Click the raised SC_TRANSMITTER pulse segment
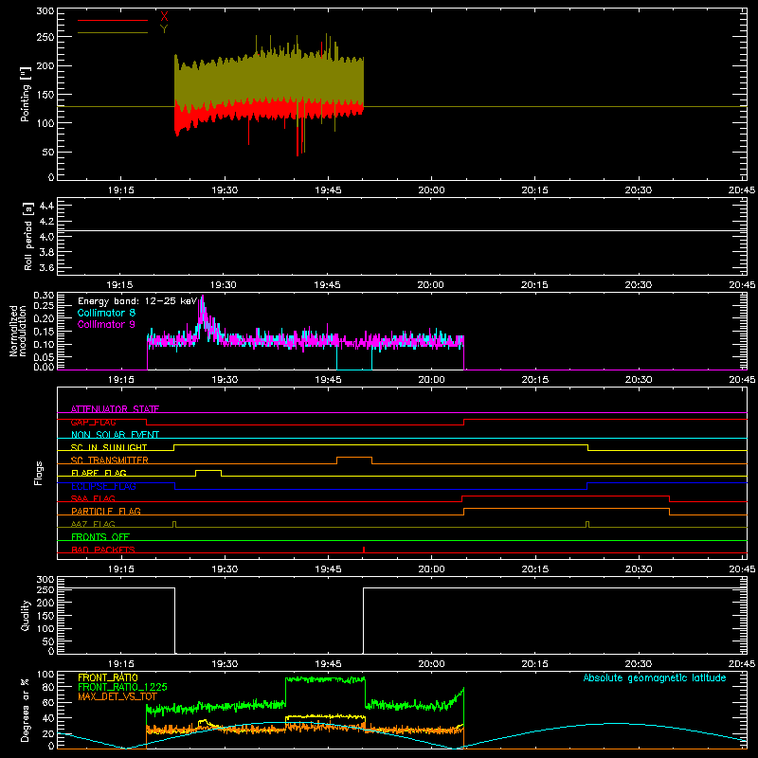The height and width of the screenshot is (758, 758). pos(354,458)
